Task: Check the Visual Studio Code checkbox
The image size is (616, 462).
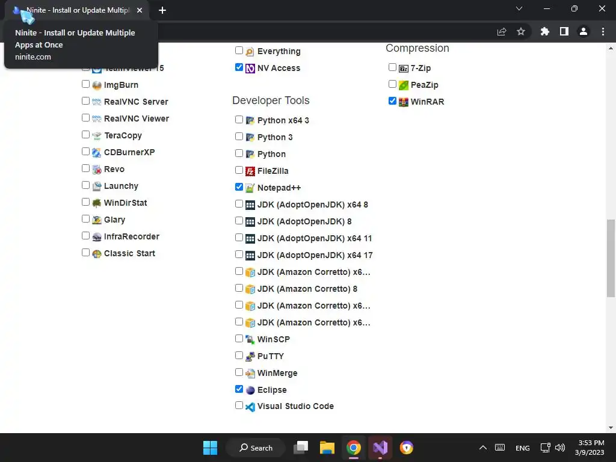Action: coord(239,405)
